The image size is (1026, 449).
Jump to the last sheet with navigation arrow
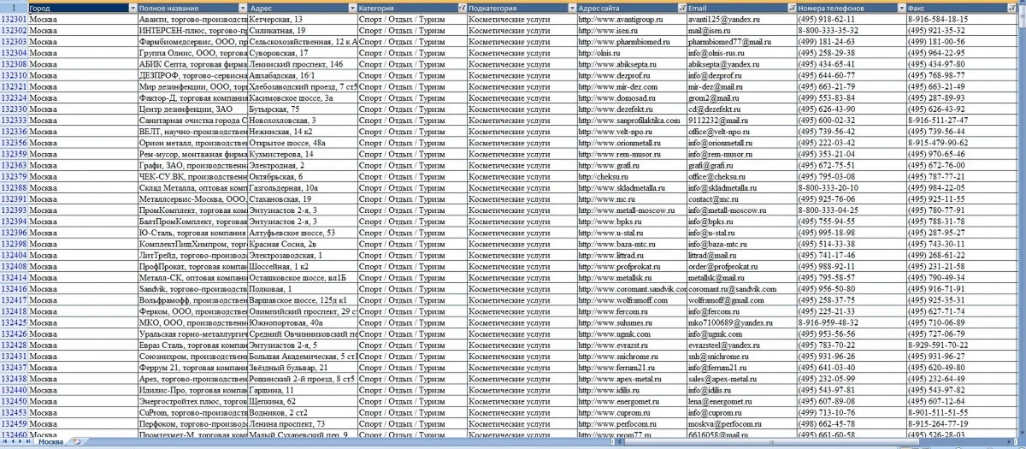(x=29, y=442)
